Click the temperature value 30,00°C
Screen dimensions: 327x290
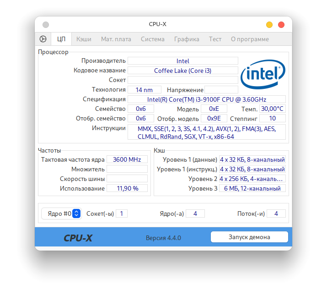tap(273, 109)
